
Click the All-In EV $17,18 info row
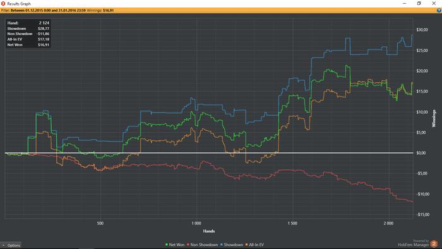pos(28,39)
